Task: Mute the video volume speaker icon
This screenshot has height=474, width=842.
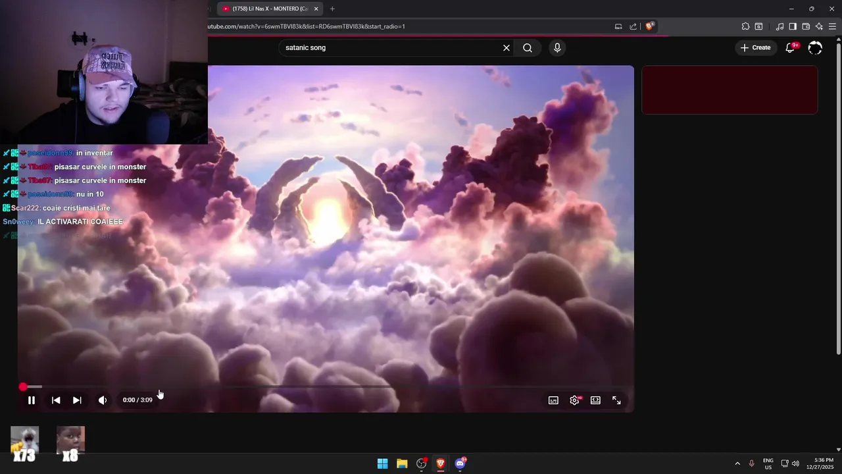Action: click(103, 400)
